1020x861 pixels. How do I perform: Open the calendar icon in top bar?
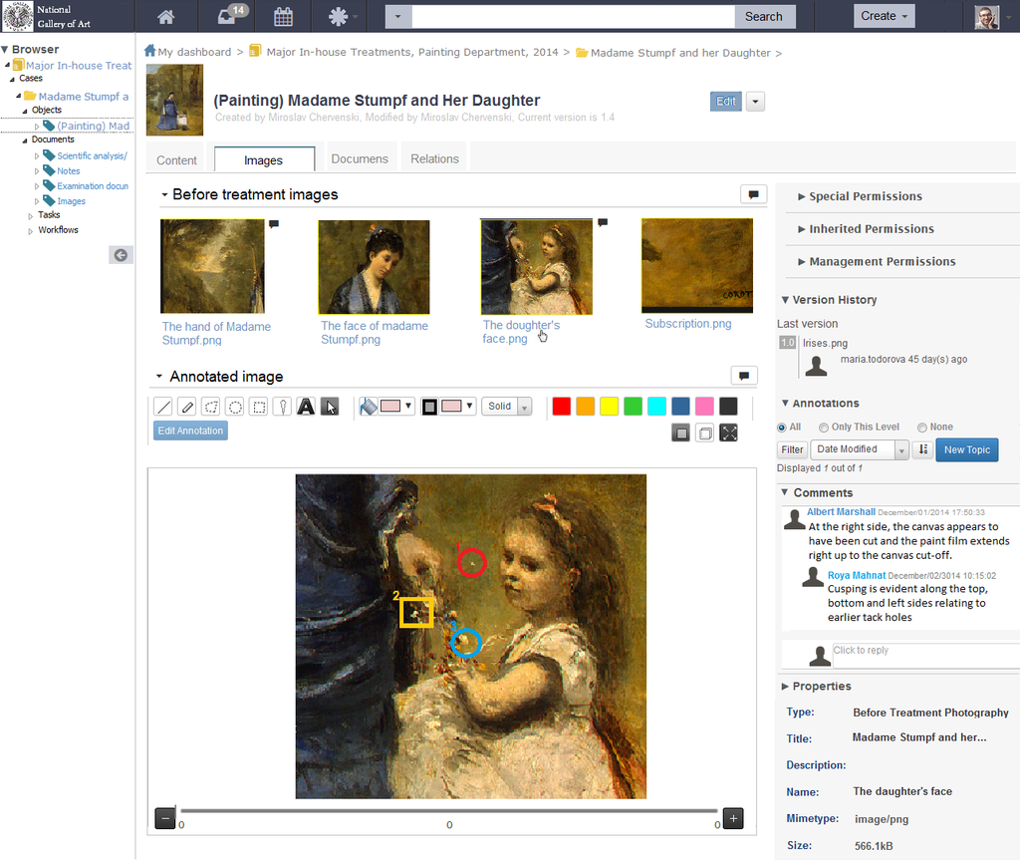point(283,16)
